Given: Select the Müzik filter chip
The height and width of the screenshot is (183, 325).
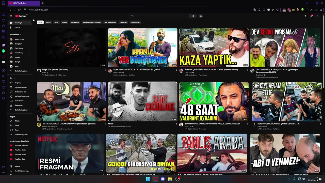Looking at the screenshot, I should (48, 22).
